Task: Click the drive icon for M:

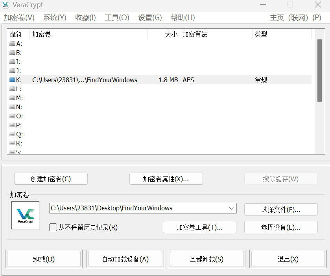Action: (12, 98)
